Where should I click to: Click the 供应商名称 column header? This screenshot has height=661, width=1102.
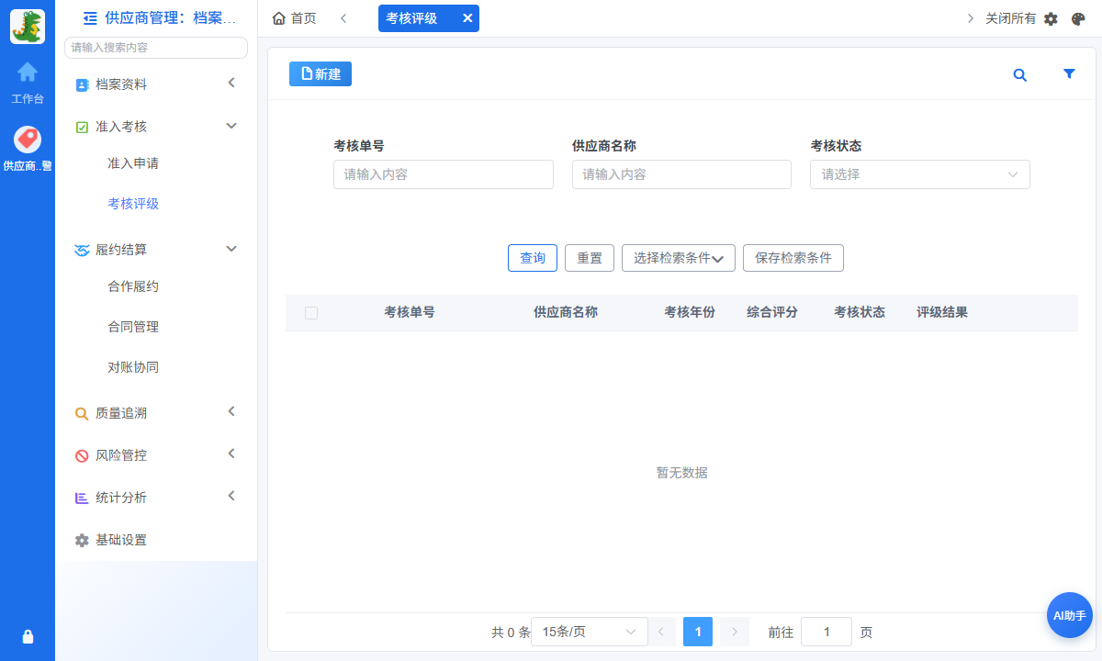(566, 312)
